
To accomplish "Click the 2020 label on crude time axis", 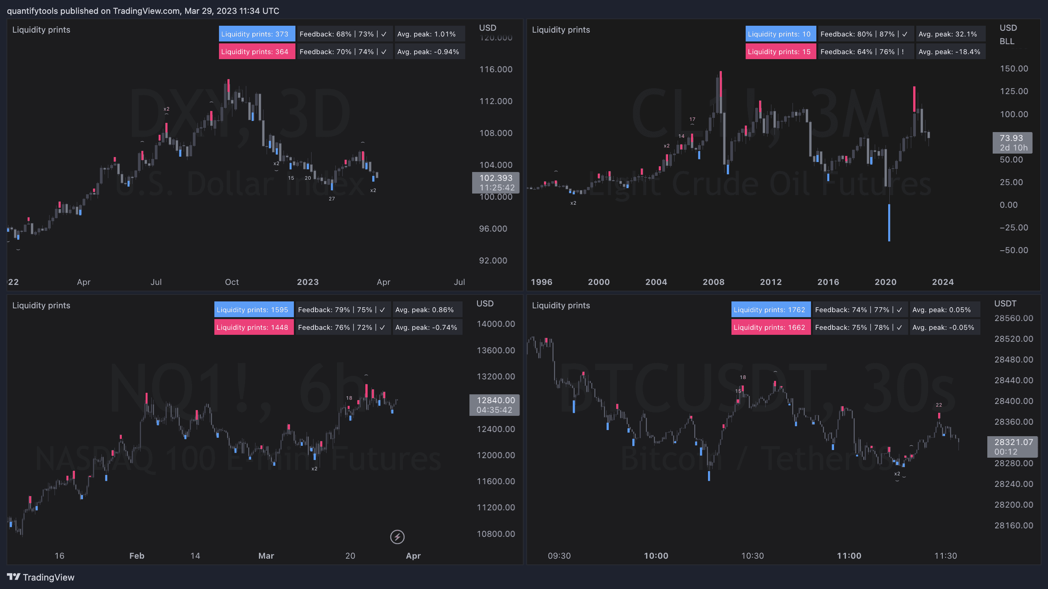I will pyautogui.click(x=885, y=282).
